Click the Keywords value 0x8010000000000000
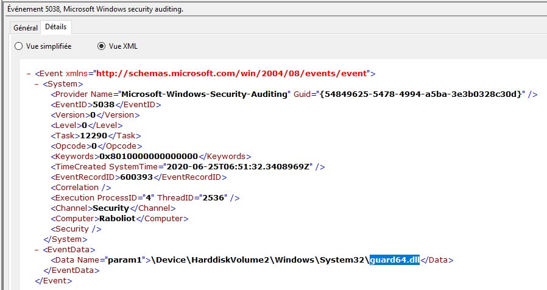The height and width of the screenshot is (290, 547). click(x=149, y=157)
